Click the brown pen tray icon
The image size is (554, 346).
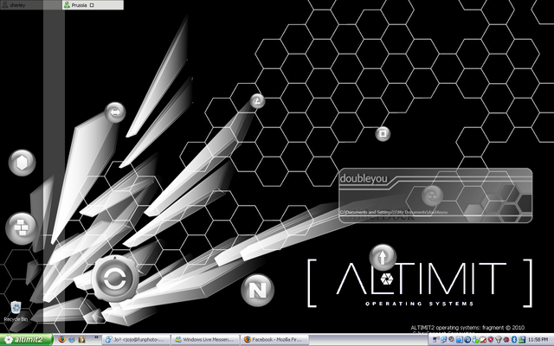click(483, 340)
